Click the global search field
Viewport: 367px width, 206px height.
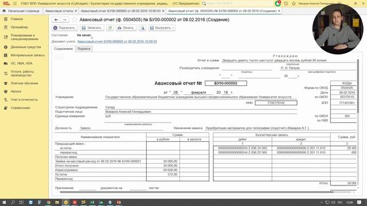coord(237,3)
